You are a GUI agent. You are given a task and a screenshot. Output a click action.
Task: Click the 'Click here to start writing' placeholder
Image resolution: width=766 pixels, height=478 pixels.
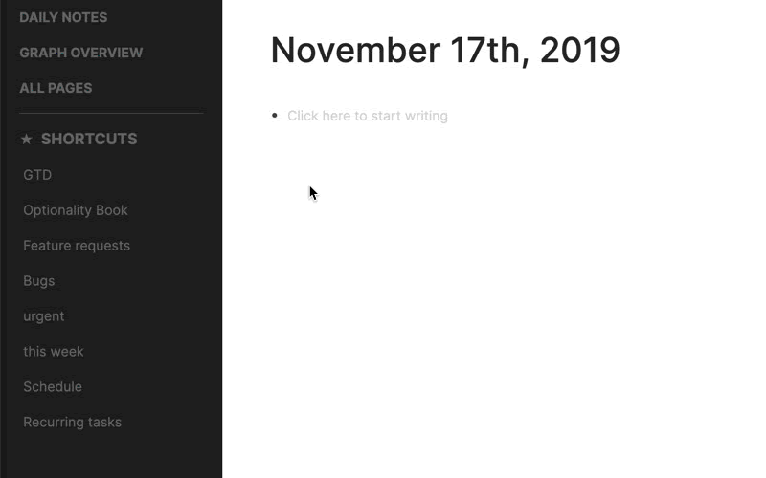(368, 116)
